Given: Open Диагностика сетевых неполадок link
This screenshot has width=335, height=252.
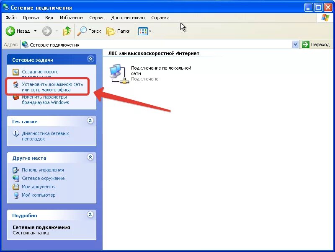Looking at the screenshot, I should pyautogui.click(x=45, y=136).
